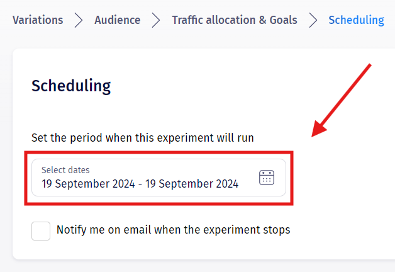395x272 pixels.
Task: Select the Scheduling step in breadcrumb
Action: click(x=356, y=20)
